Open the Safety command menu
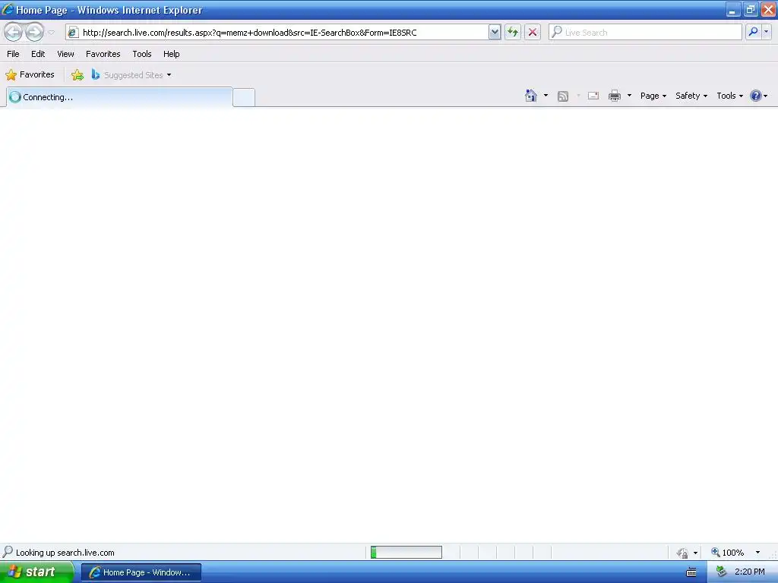The width and height of the screenshot is (778, 583). coord(691,96)
